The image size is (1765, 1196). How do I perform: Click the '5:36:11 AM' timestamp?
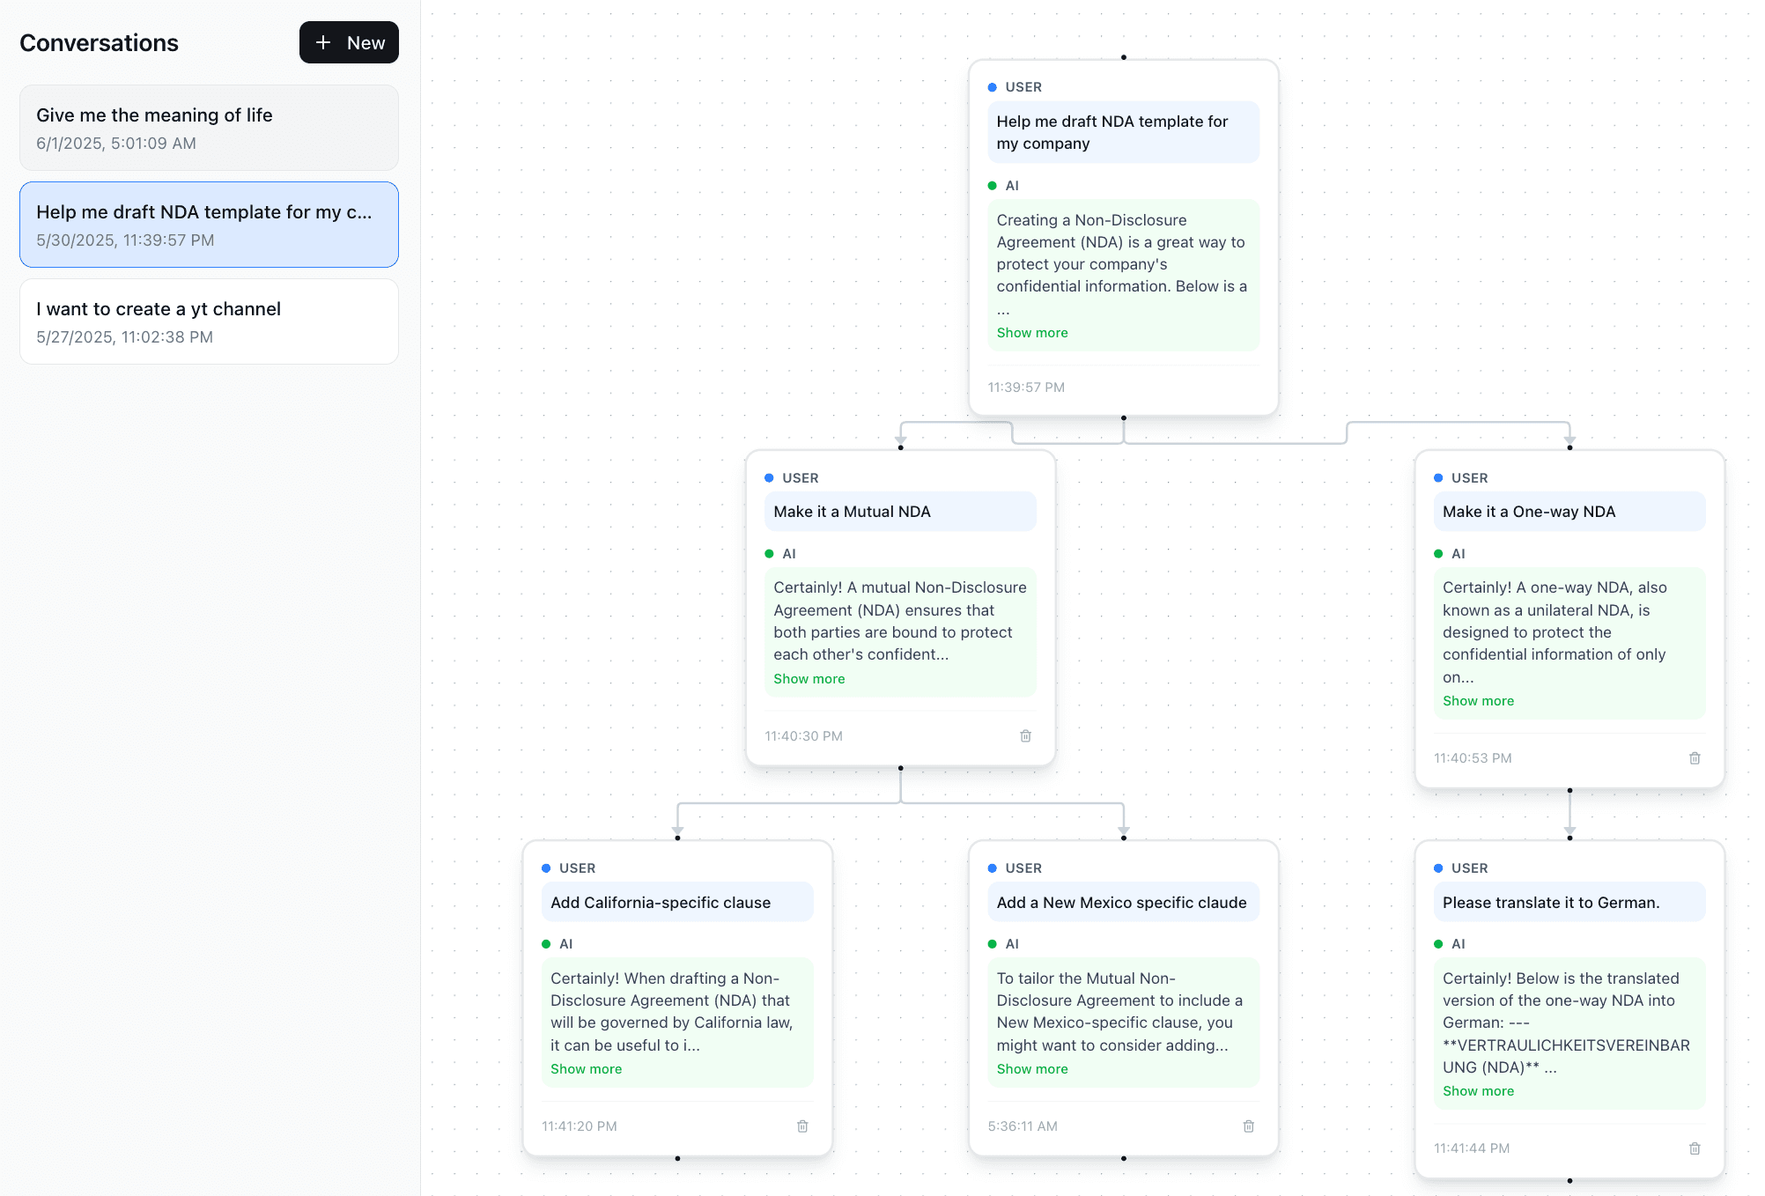(1023, 1126)
